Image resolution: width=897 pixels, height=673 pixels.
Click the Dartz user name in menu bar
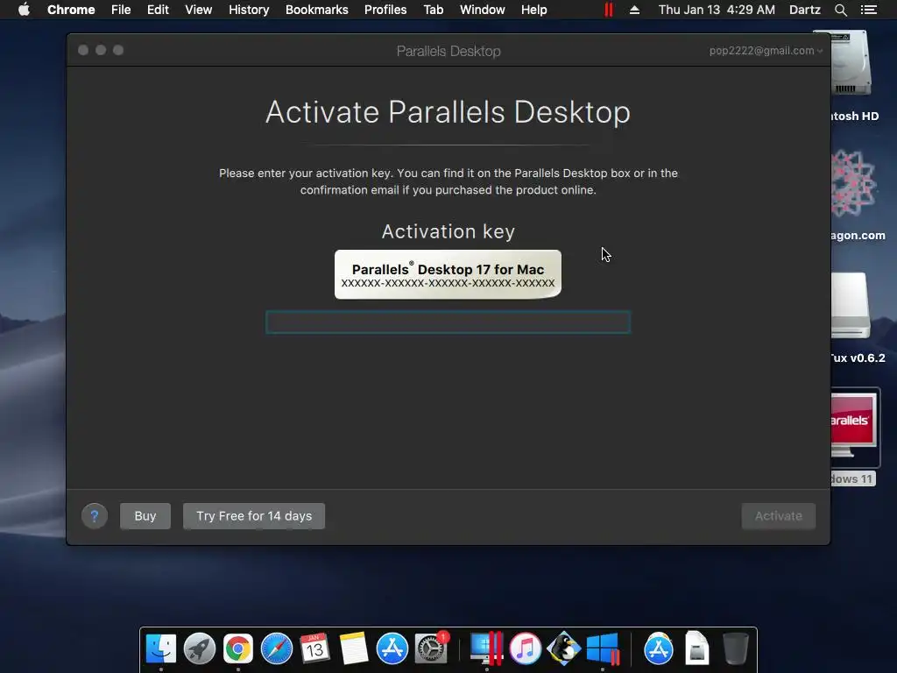(805, 10)
